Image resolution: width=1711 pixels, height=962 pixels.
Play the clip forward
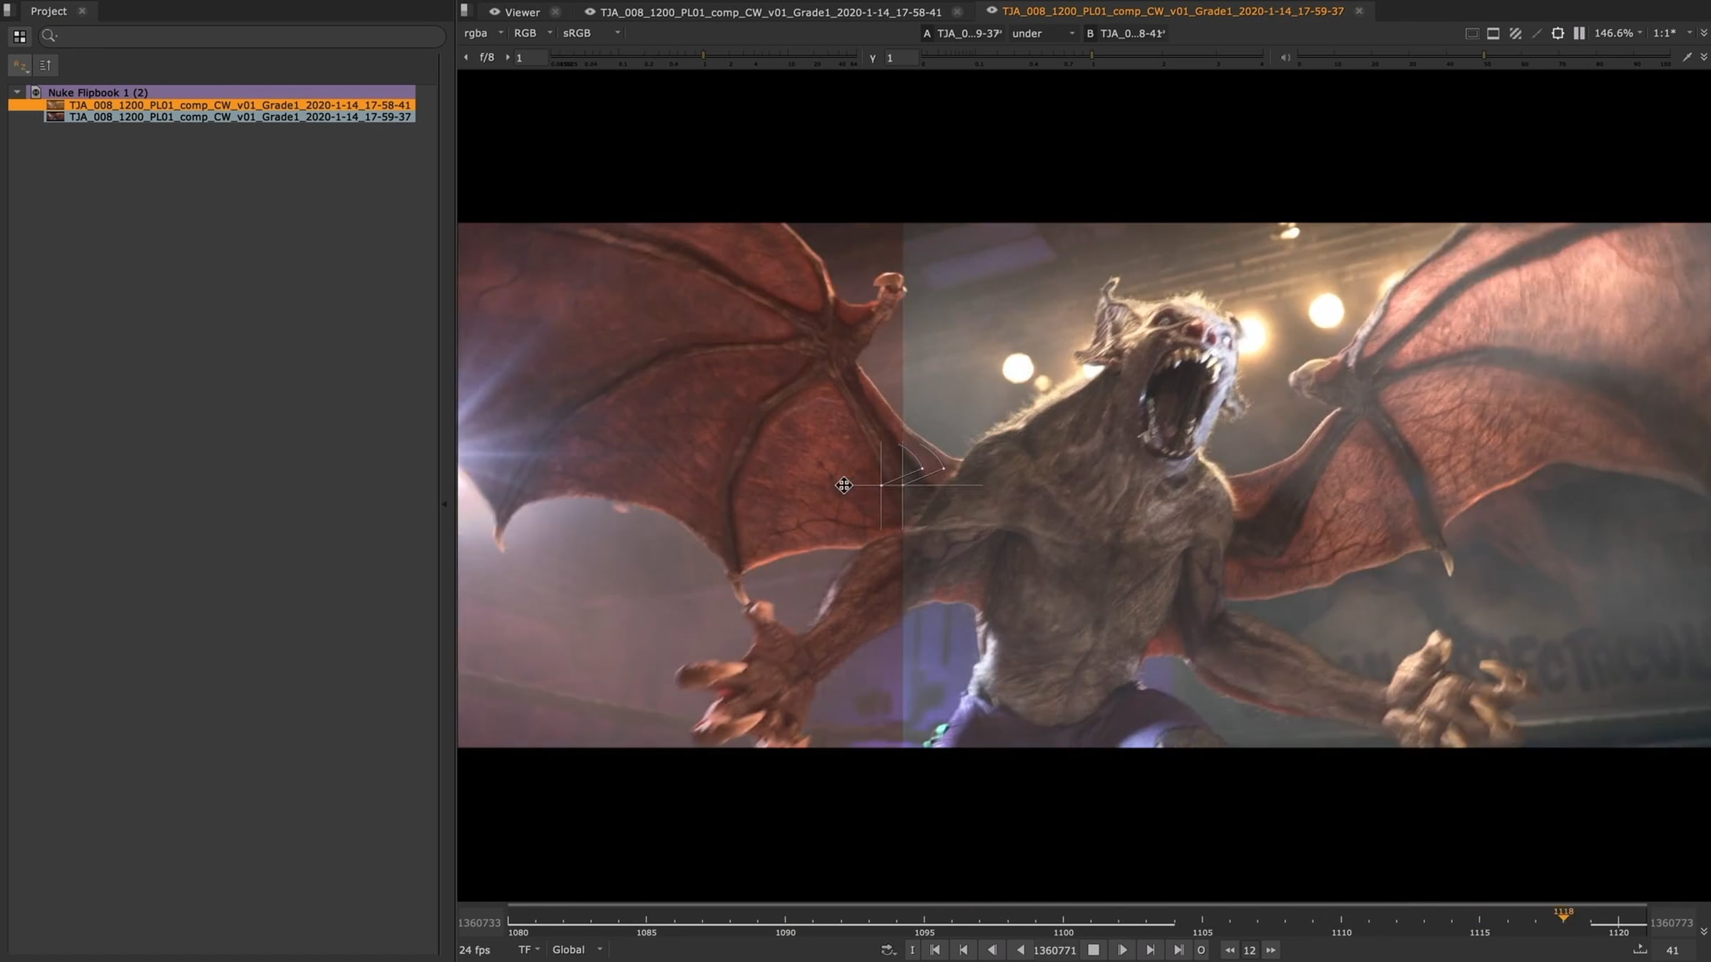(x=1122, y=950)
